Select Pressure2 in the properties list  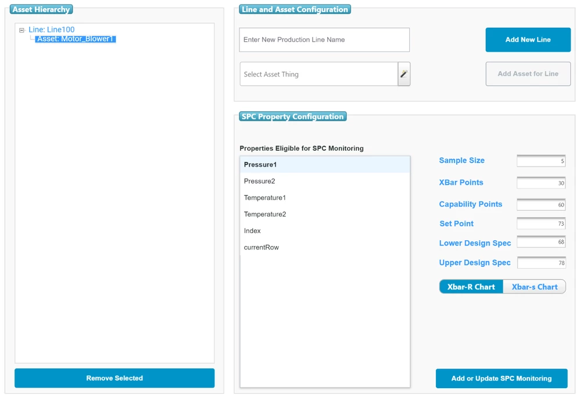click(x=325, y=181)
